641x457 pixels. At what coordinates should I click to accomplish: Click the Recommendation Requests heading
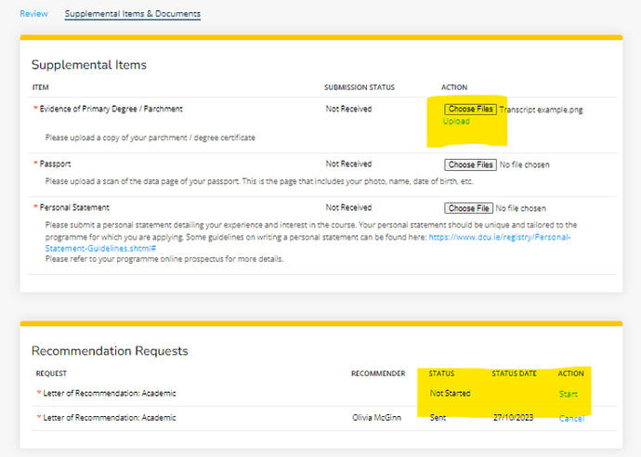(x=110, y=351)
